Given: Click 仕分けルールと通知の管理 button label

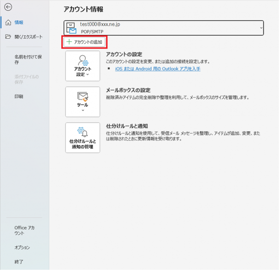Looking at the screenshot, I should [x=83, y=144].
